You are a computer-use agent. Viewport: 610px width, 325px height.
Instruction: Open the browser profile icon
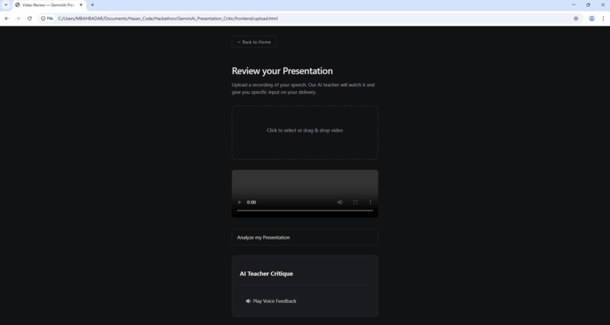point(591,18)
